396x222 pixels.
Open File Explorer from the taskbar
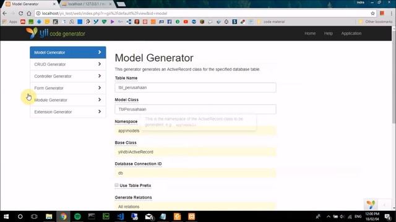(49, 216)
